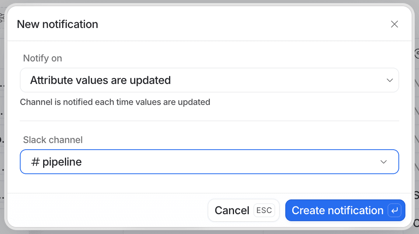Open the Slack channel dropdown
The height and width of the screenshot is (234, 419).
[x=209, y=162]
